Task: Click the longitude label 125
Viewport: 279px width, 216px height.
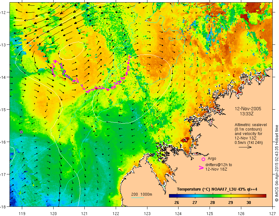Action: [x=210, y=213]
